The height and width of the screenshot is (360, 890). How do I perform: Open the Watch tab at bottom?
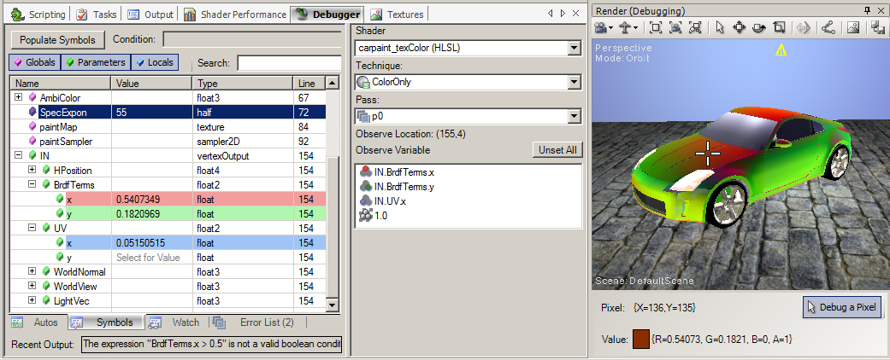177,322
